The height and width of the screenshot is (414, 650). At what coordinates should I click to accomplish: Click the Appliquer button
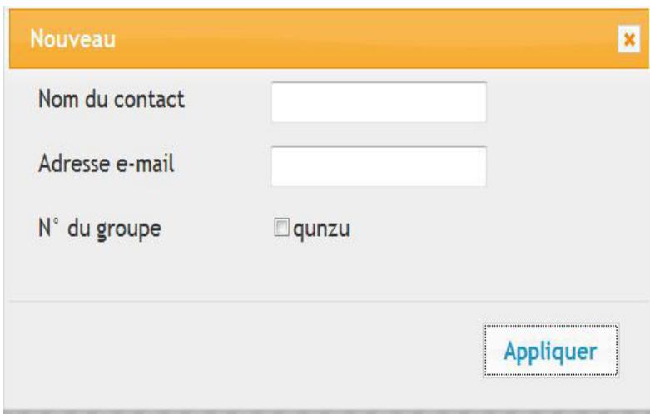[550, 350]
